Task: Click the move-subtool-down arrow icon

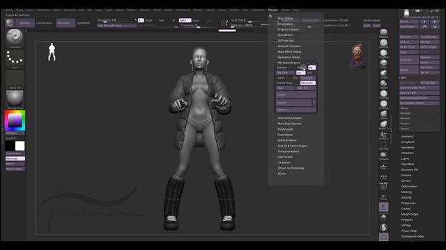Action: click(435, 22)
